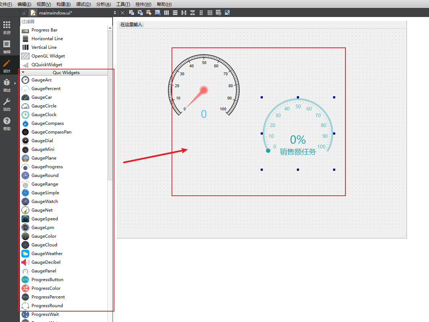Screen dimensions: 429x322
Task: Select GaugeCompass in the widget list
Action: click(47, 123)
